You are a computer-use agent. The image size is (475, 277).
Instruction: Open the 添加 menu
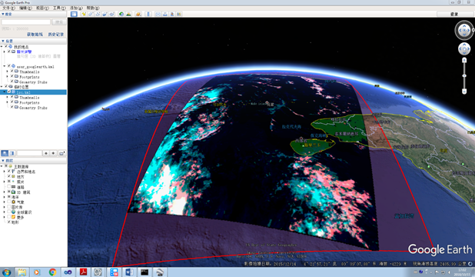76,8
